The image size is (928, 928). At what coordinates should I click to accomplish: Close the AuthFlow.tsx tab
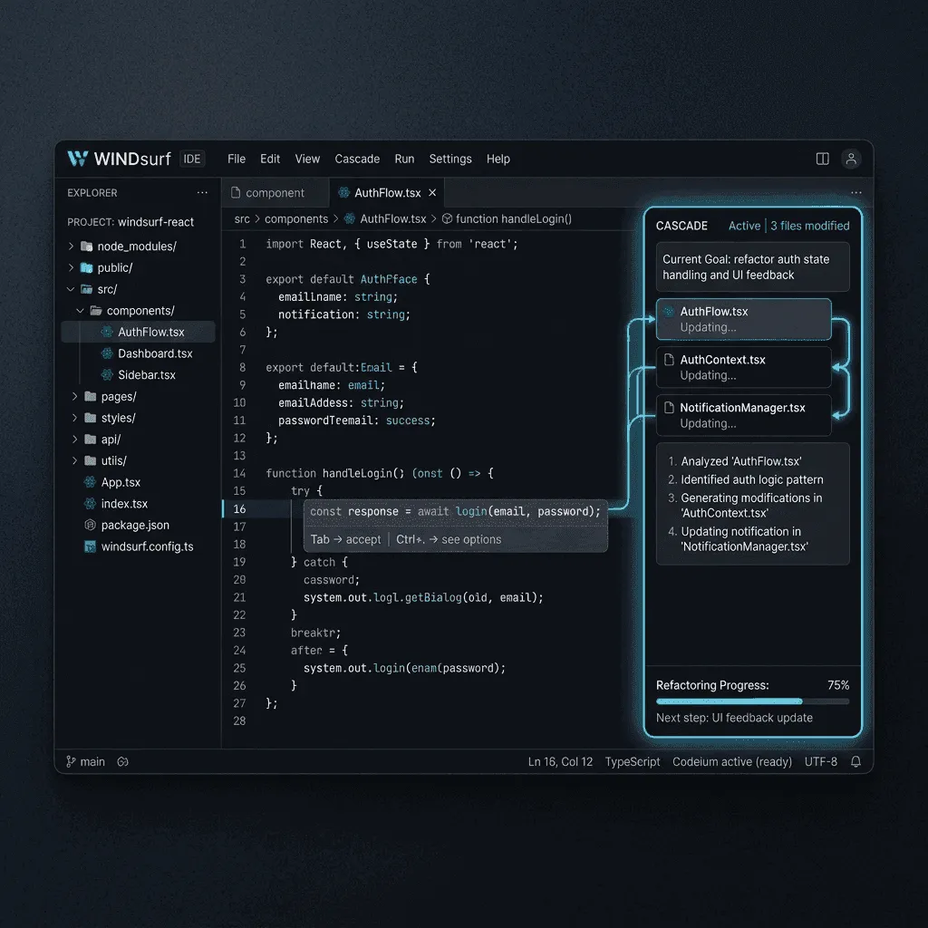coord(432,193)
